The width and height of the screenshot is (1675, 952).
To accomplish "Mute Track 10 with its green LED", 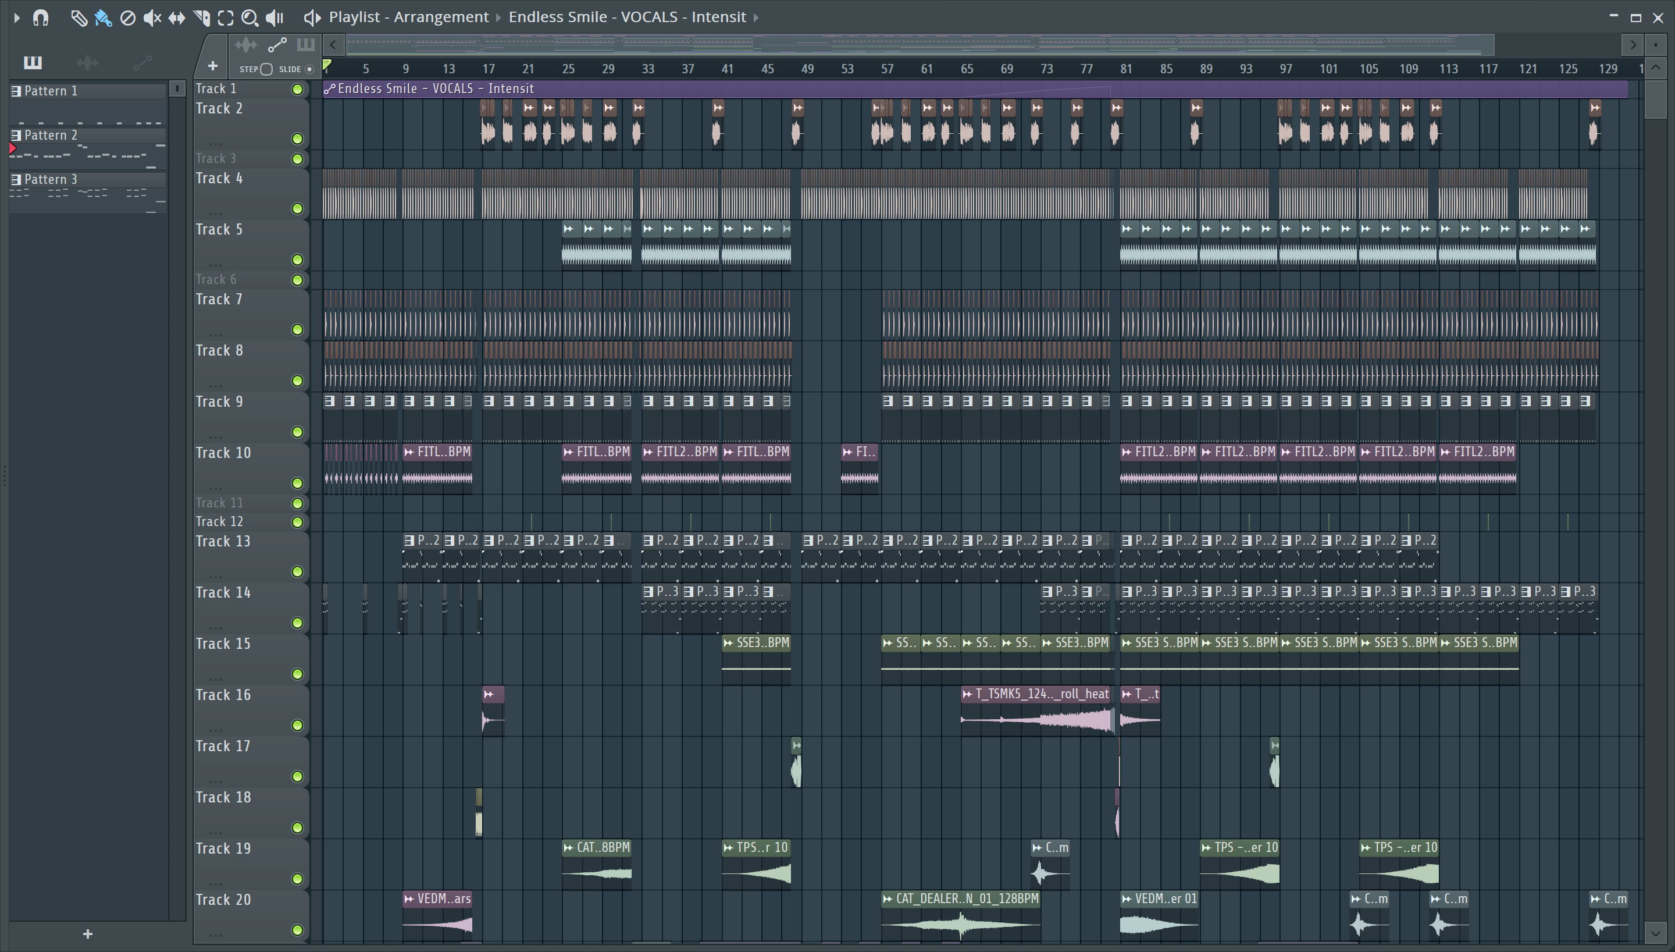I will pyautogui.click(x=297, y=483).
